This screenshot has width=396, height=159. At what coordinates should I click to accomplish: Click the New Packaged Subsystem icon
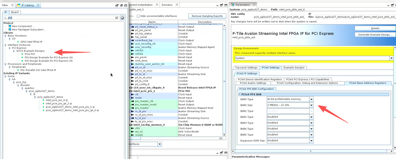10,29
